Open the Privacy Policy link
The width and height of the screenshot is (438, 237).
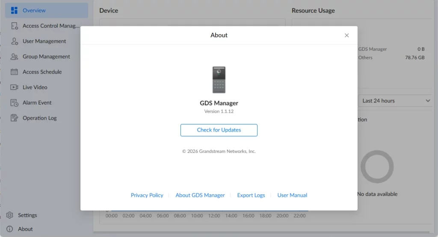pos(147,195)
